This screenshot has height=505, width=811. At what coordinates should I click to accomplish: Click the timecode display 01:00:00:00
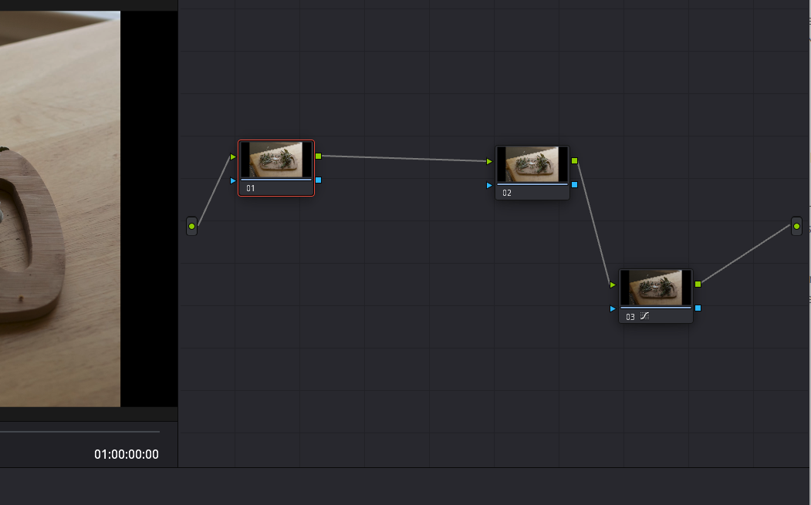(127, 454)
